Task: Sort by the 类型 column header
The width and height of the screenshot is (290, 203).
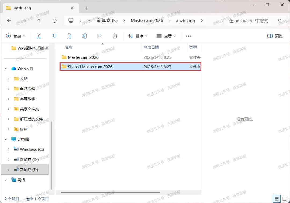Action: click(x=193, y=47)
